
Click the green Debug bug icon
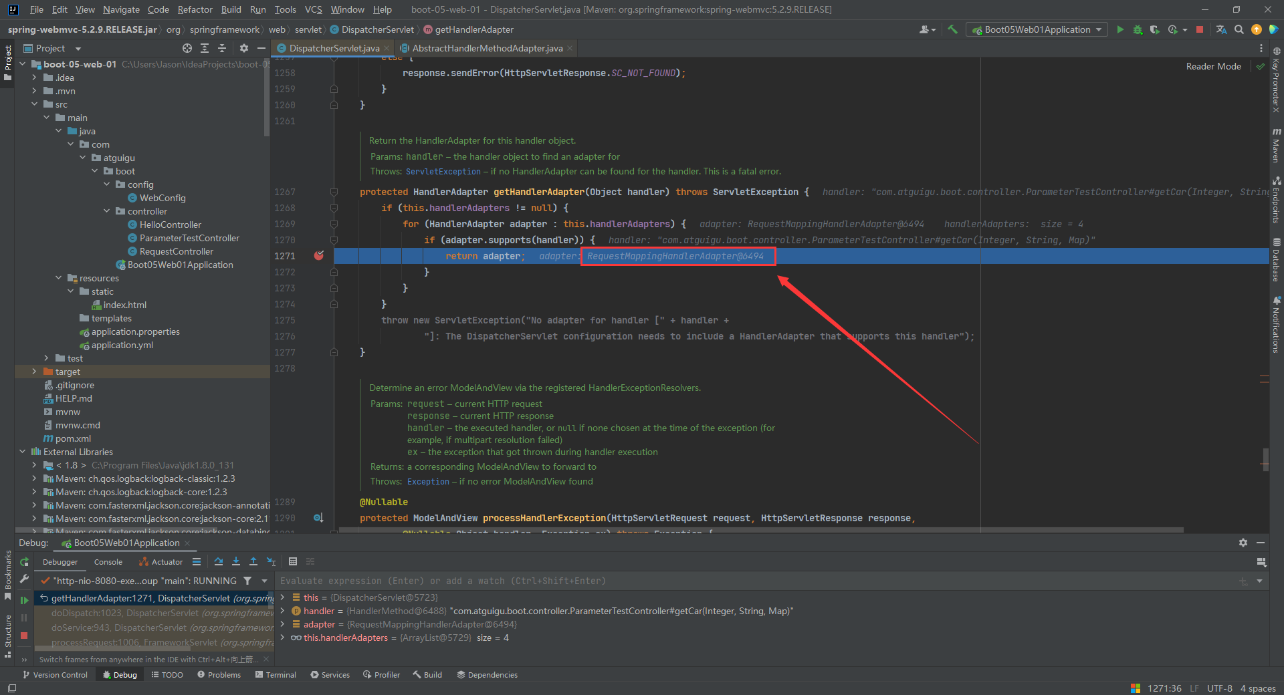[x=1138, y=29]
